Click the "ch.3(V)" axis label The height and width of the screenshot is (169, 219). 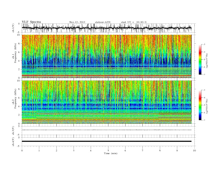(13, 131)
